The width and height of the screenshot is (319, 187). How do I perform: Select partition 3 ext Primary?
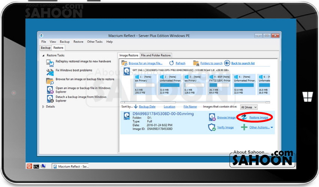click(194, 84)
